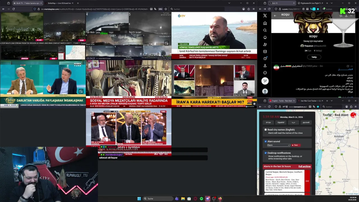Toggle the Desktop notifications checkbox
The height and width of the screenshot is (202, 359).
(x=266, y=153)
